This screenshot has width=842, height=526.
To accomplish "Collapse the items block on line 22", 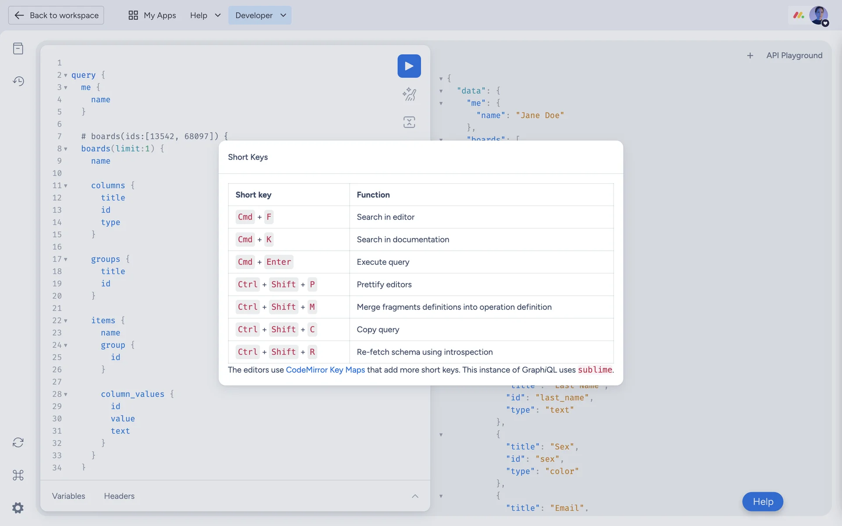I will click(66, 321).
